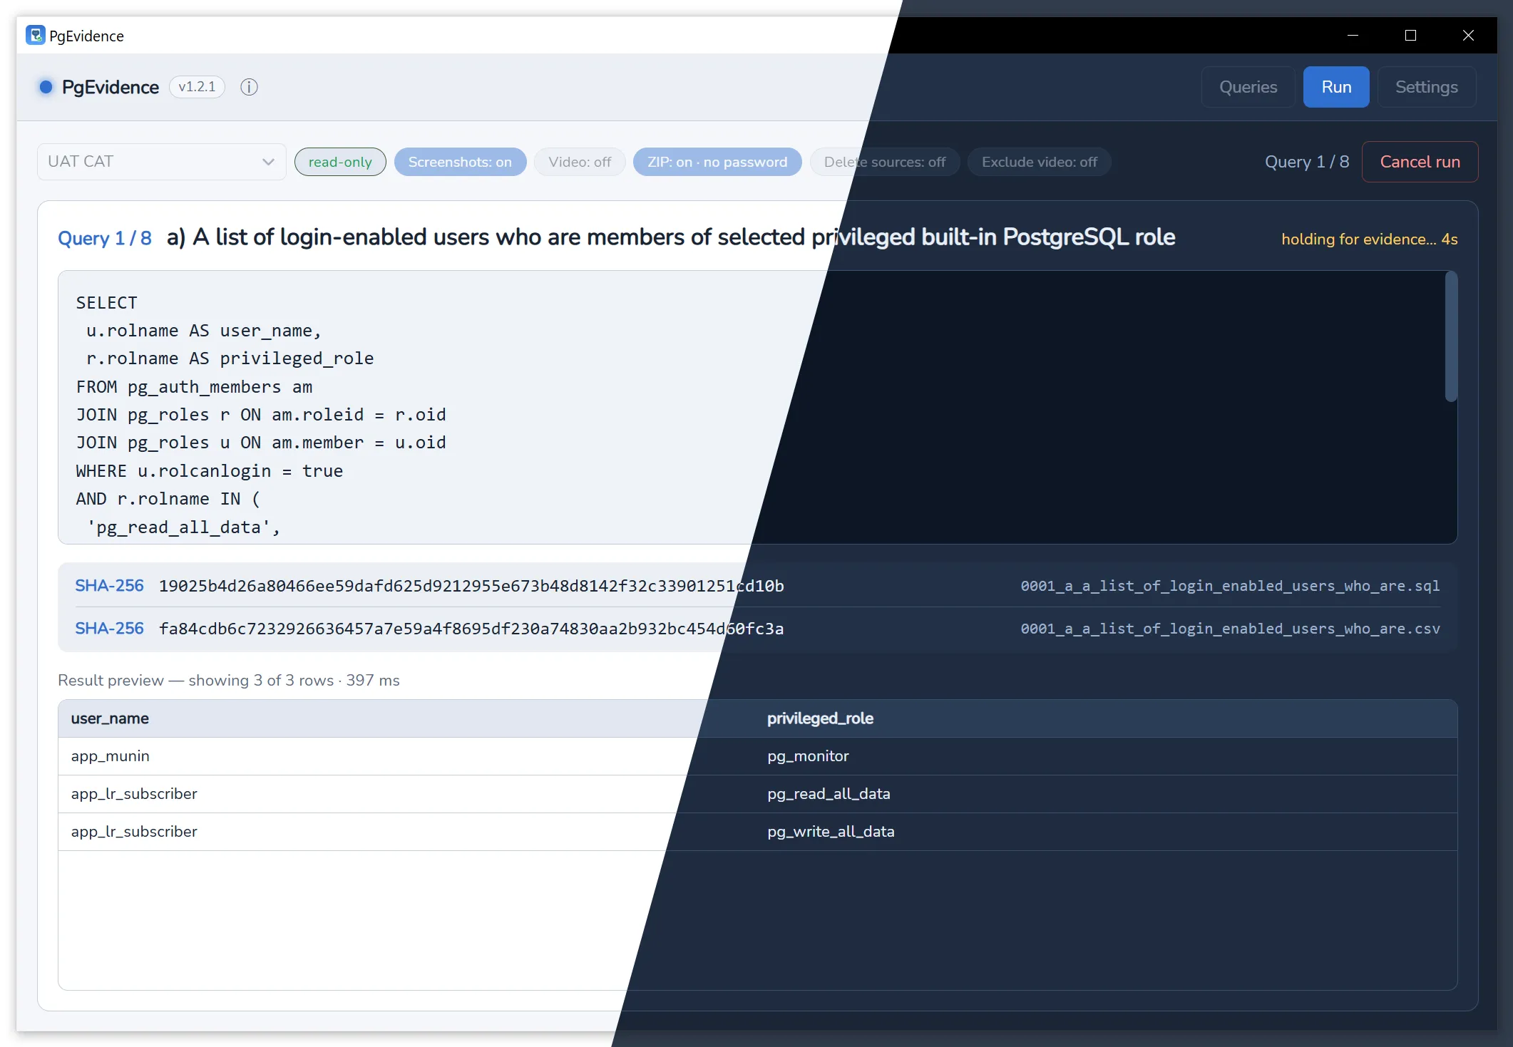Switch to the Queries tab
Screen dimensions: 1513x1047
tap(1248, 87)
